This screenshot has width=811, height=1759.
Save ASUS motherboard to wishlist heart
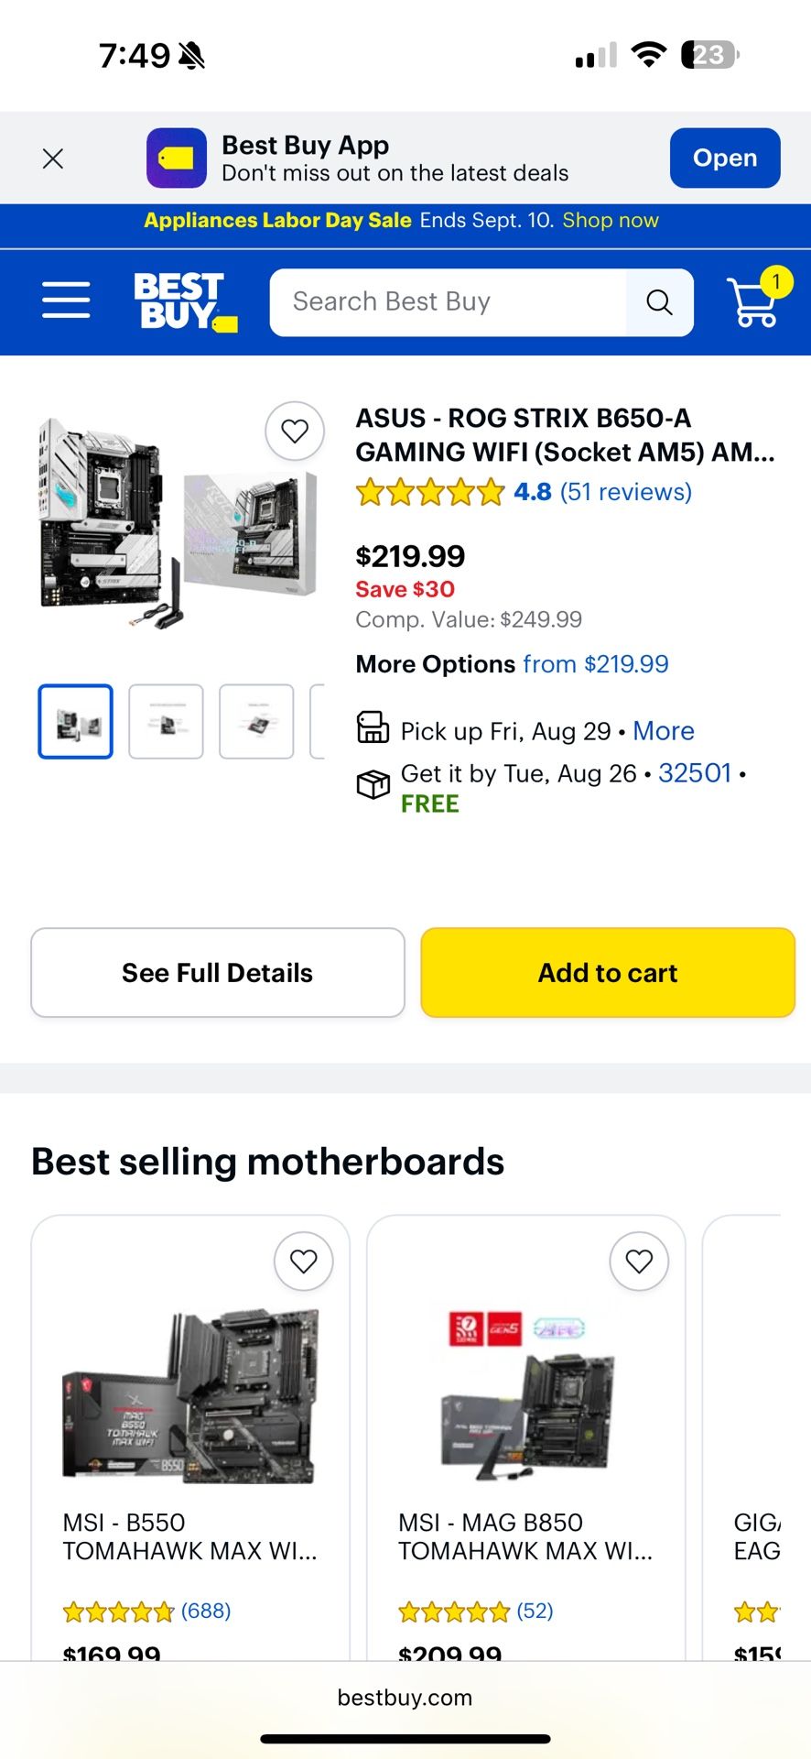[x=295, y=431]
